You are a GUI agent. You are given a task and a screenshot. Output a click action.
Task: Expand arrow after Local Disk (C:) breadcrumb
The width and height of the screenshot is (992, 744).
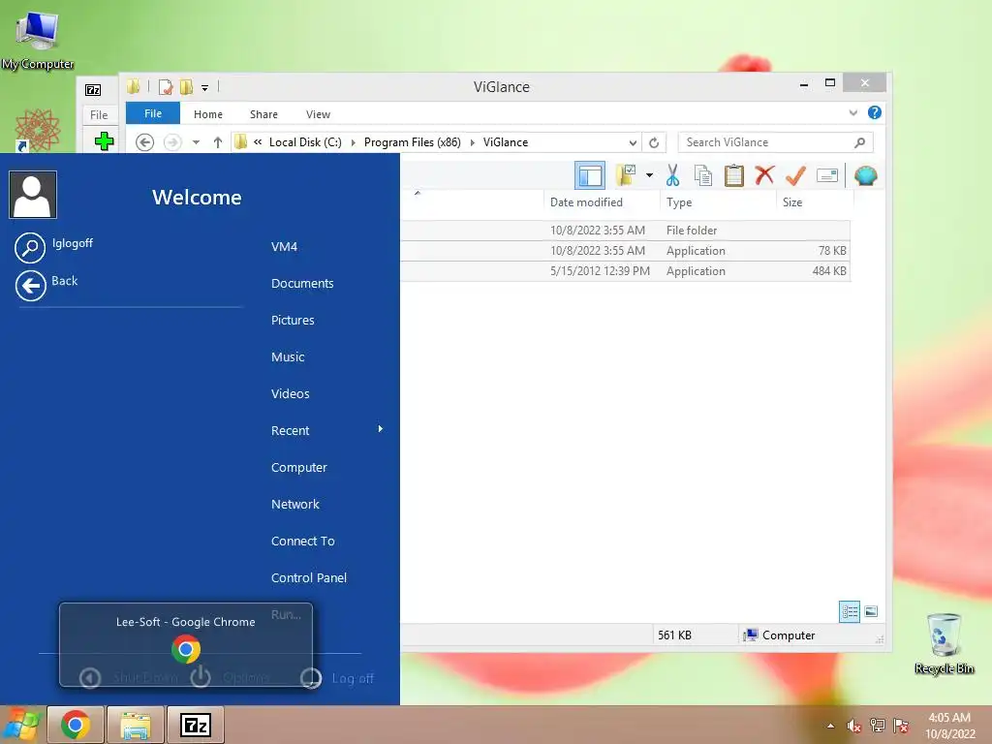coord(353,142)
